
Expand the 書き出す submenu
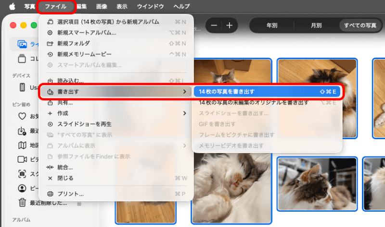116,92
